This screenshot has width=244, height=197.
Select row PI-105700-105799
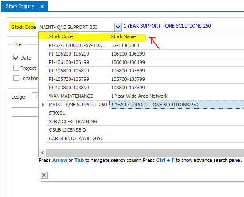[x=78, y=79]
